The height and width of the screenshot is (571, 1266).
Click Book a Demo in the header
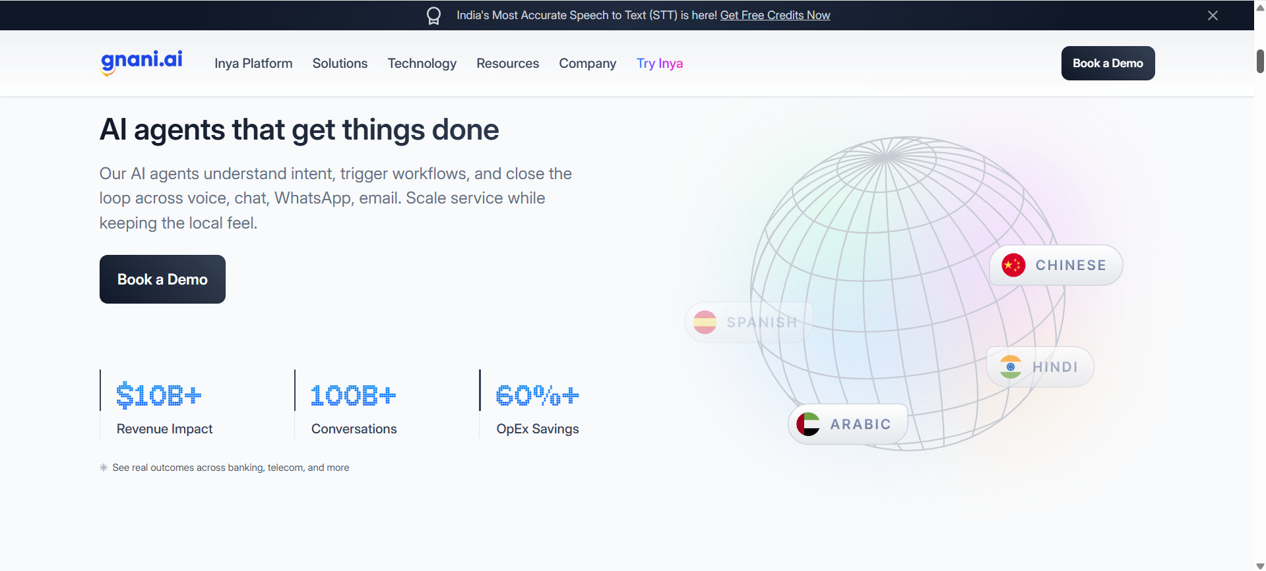click(x=1108, y=63)
